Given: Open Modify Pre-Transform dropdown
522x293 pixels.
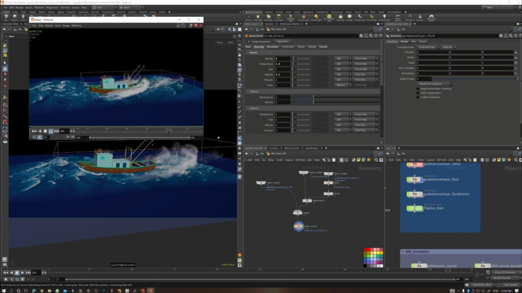Looking at the screenshot, I should (434, 84).
